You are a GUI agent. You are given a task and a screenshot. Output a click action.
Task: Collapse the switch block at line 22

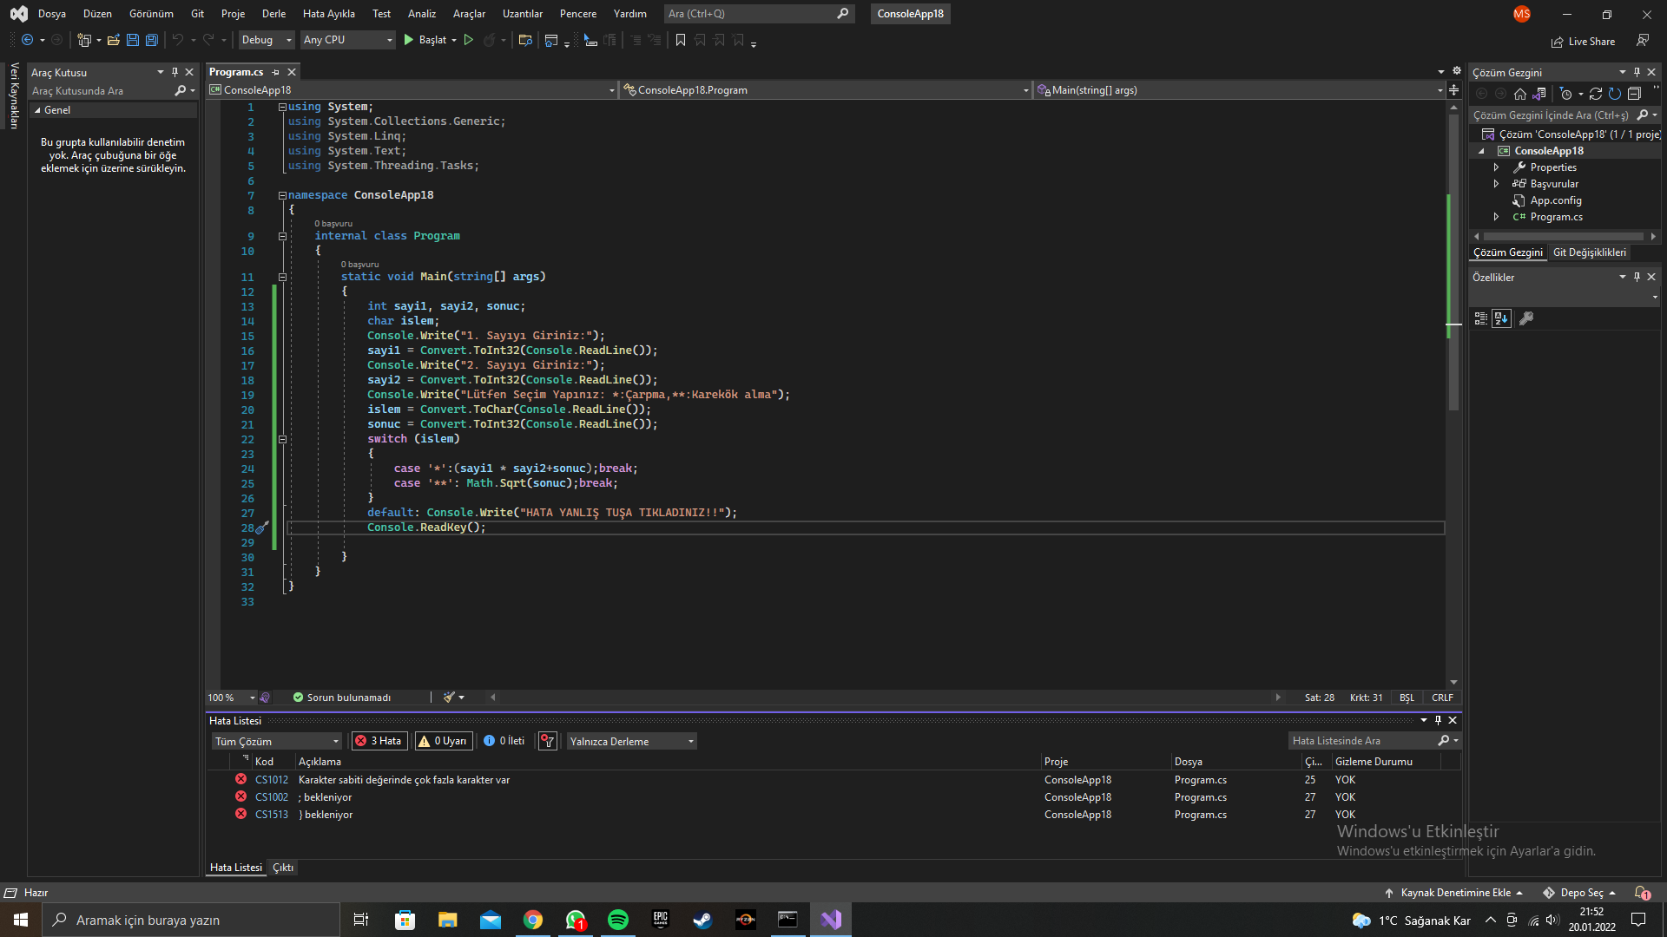pos(282,439)
